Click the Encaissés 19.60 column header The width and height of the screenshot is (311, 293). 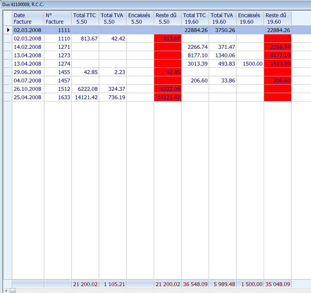250,19
